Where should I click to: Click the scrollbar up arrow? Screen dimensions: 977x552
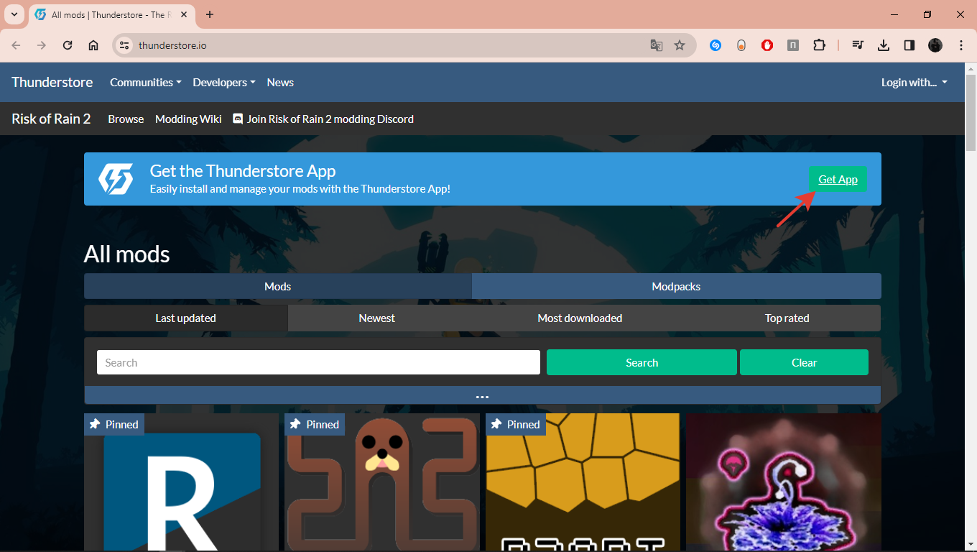coord(970,68)
